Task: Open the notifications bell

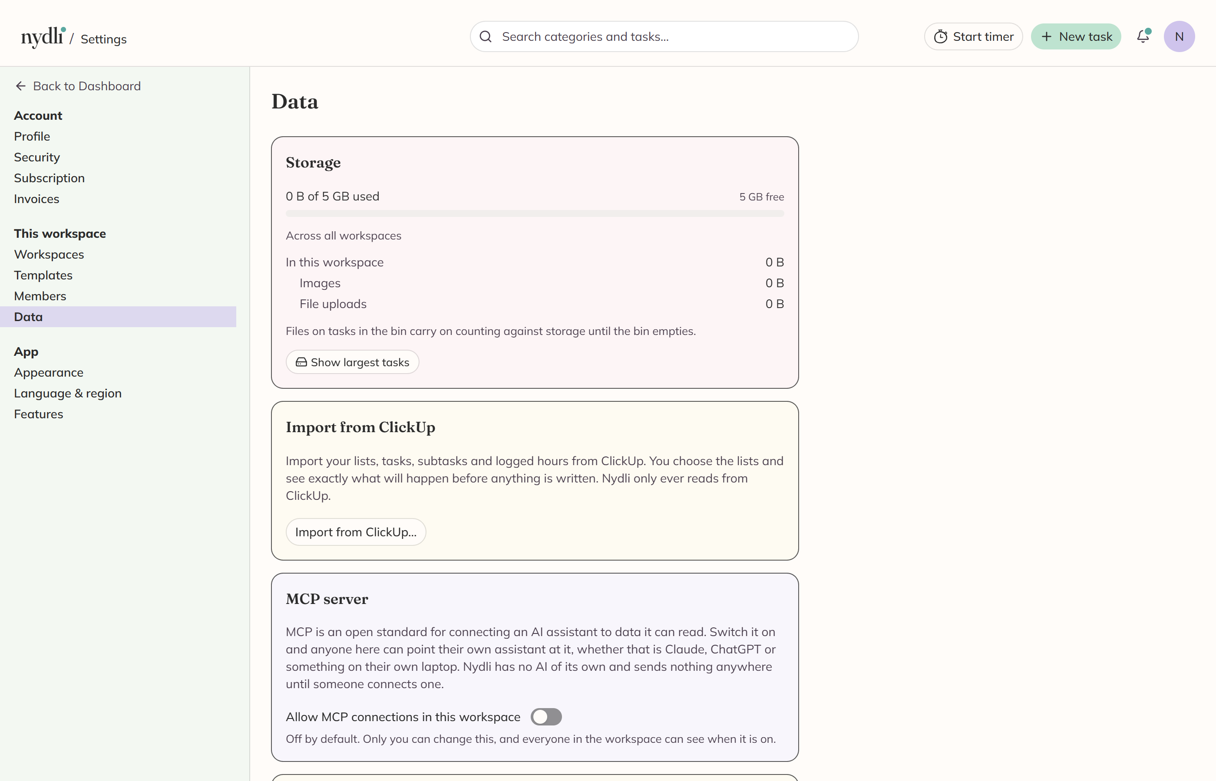Action: (x=1143, y=36)
